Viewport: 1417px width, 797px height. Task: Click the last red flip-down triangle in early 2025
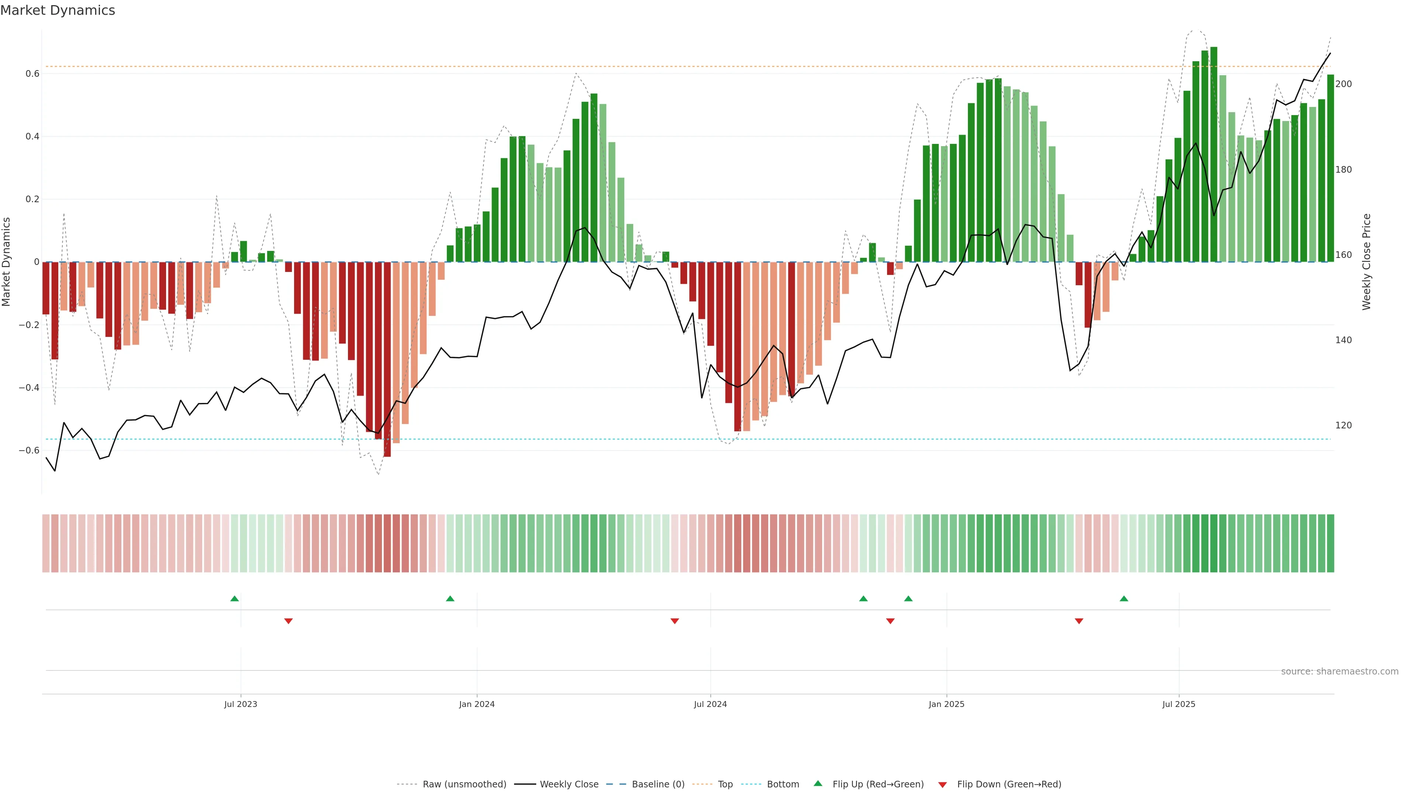[x=1079, y=621]
